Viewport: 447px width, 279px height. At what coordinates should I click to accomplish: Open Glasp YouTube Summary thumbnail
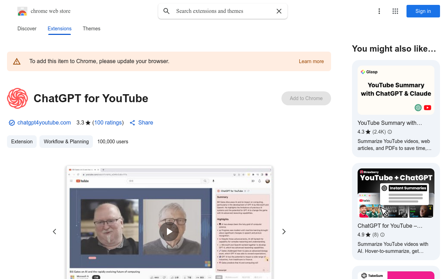(x=396, y=90)
